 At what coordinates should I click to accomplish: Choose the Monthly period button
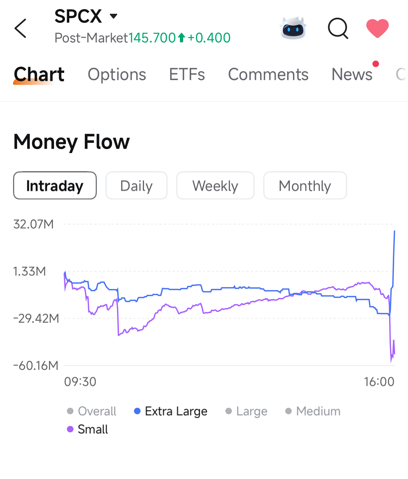[x=305, y=186]
